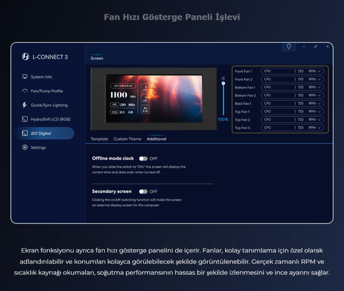Click the LCD screen preview thumbnail
This screenshot has height=291, width=344.
pyautogui.click(x=154, y=99)
